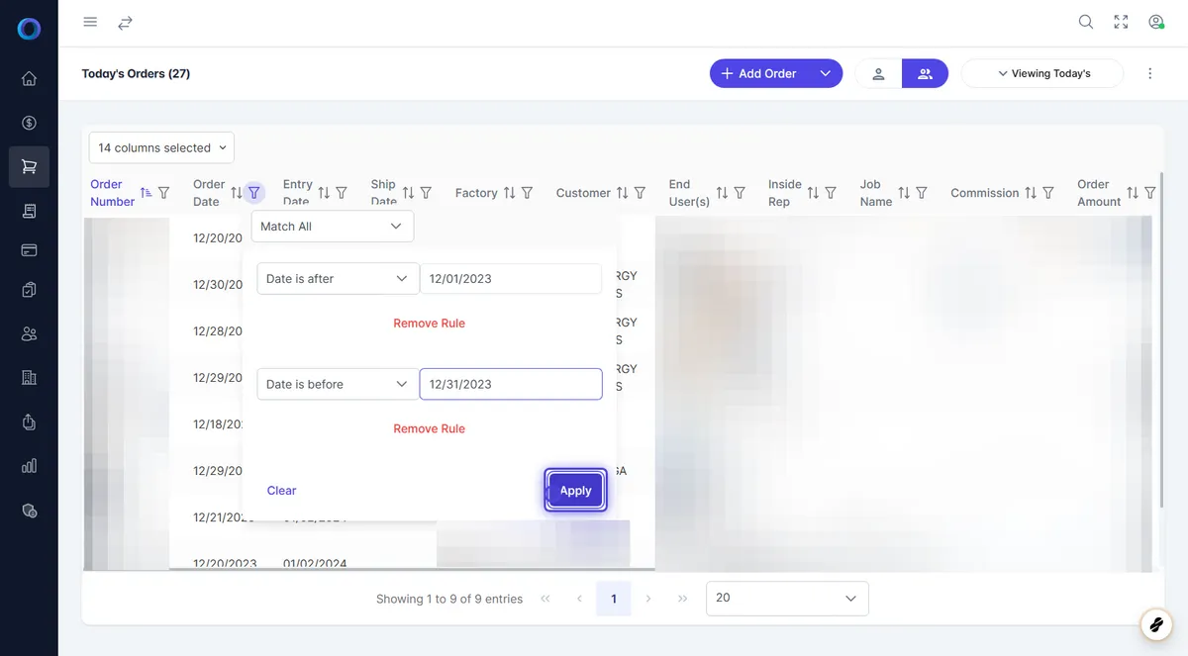Open the user account avatar icon

coord(1155,22)
